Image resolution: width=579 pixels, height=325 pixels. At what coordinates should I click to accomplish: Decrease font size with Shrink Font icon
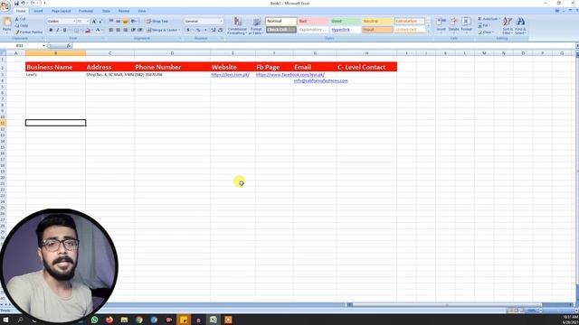(x=100, y=22)
